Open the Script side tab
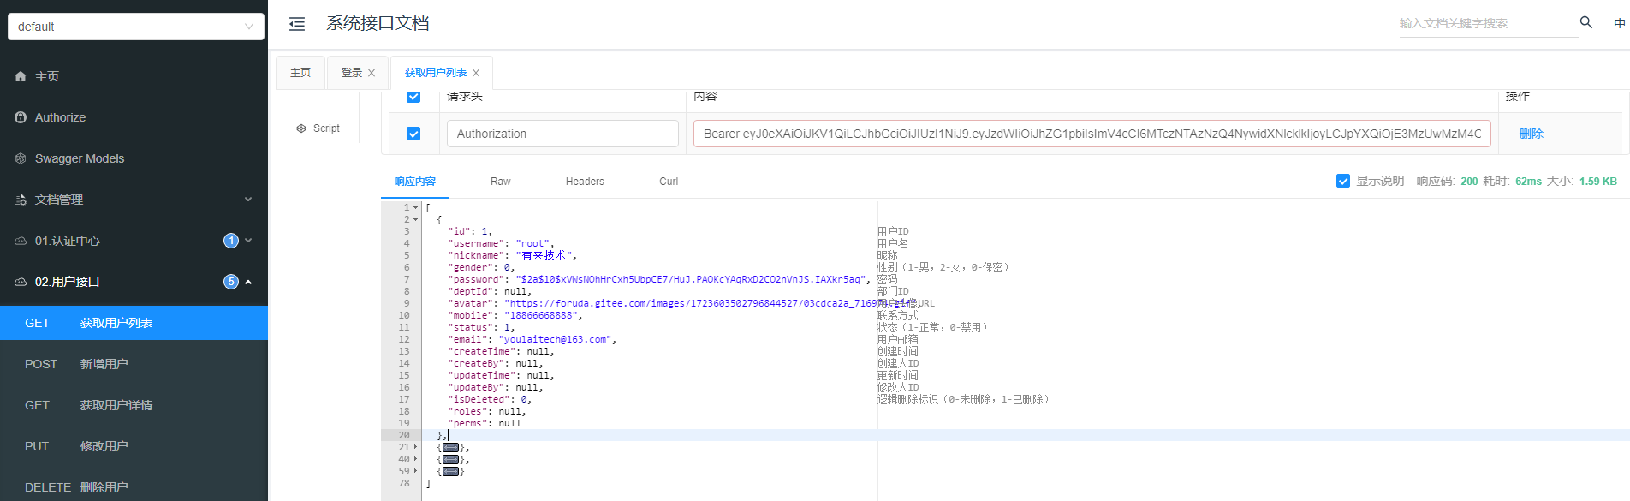The width and height of the screenshot is (1630, 501). point(318,128)
